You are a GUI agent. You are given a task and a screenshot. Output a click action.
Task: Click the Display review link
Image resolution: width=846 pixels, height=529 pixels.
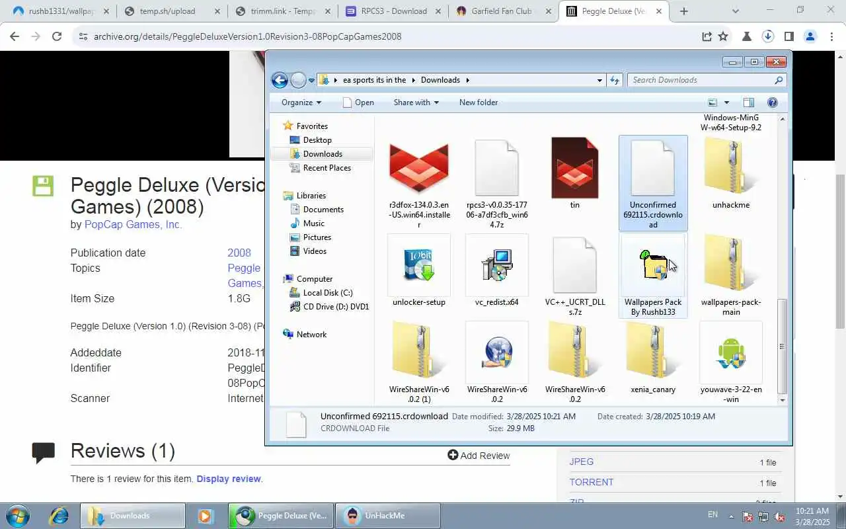tap(229, 479)
